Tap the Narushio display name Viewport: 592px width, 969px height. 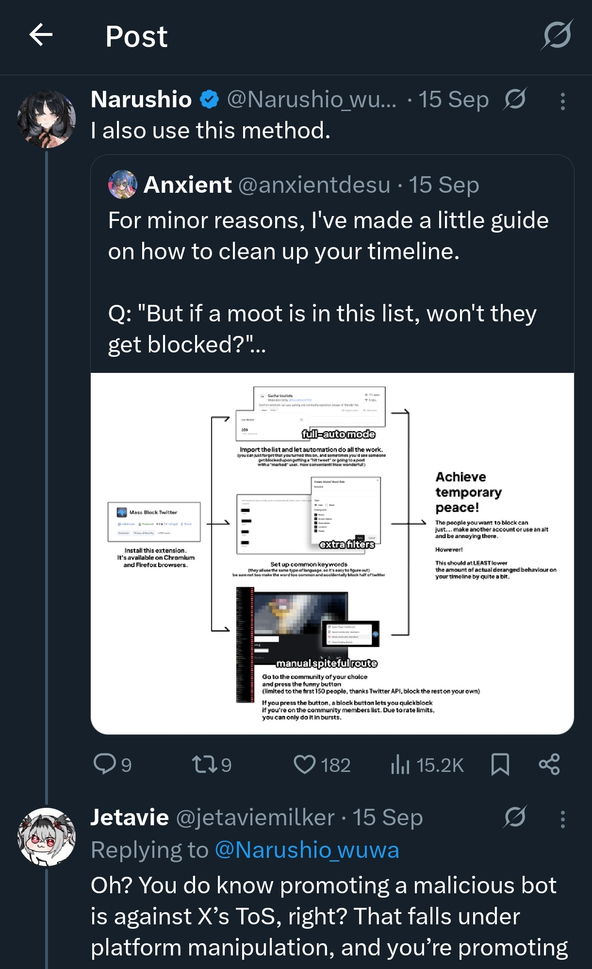pos(141,100)
